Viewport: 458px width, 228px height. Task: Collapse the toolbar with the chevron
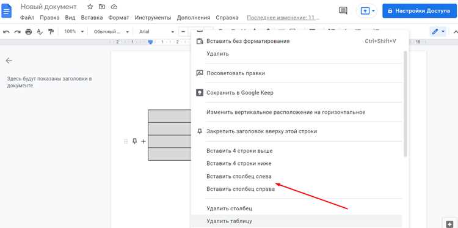tap(455, 32)
